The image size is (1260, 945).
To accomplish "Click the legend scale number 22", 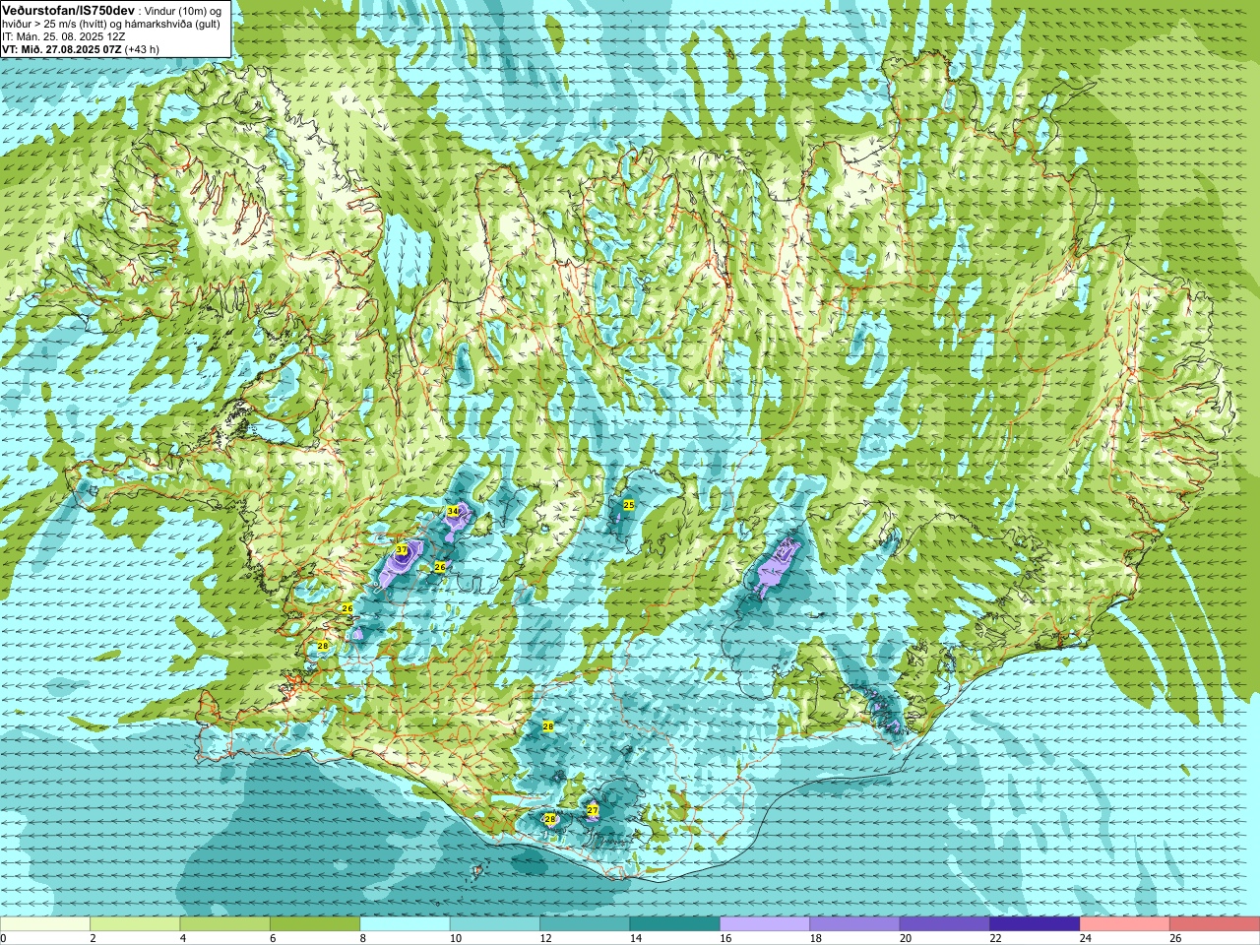I will tap(994, 938).
